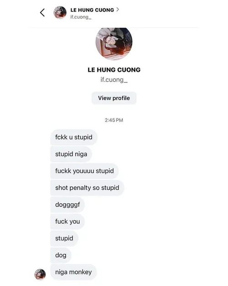Viewport: 228px width, 286px height.
Task: Select the "shot penalty so stupid" message
Action: click(87, 188)
